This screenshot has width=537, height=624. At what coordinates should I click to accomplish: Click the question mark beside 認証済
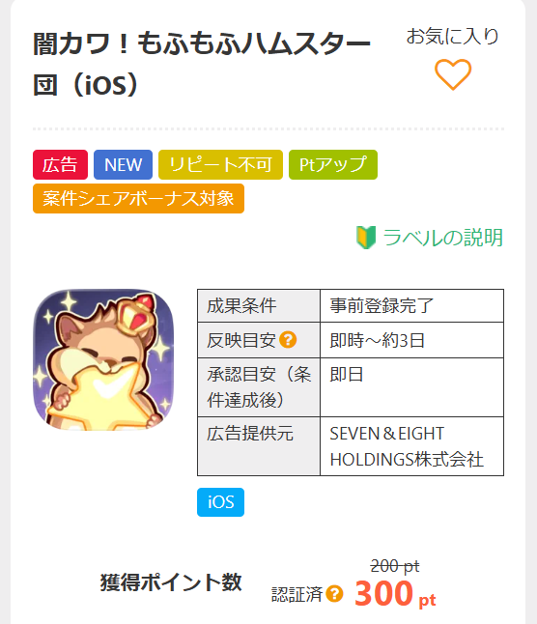[x=334, y=594]
